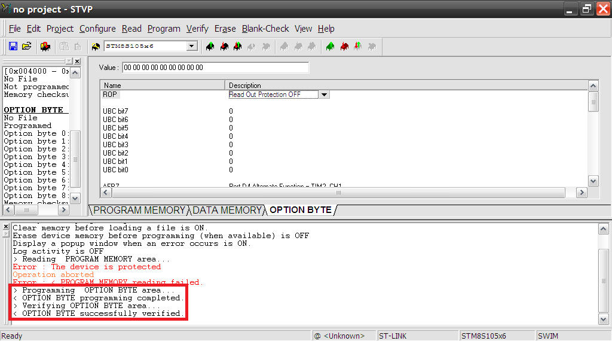Open the STM8S105x6 device dropdown arrow

tap(191, 46)
